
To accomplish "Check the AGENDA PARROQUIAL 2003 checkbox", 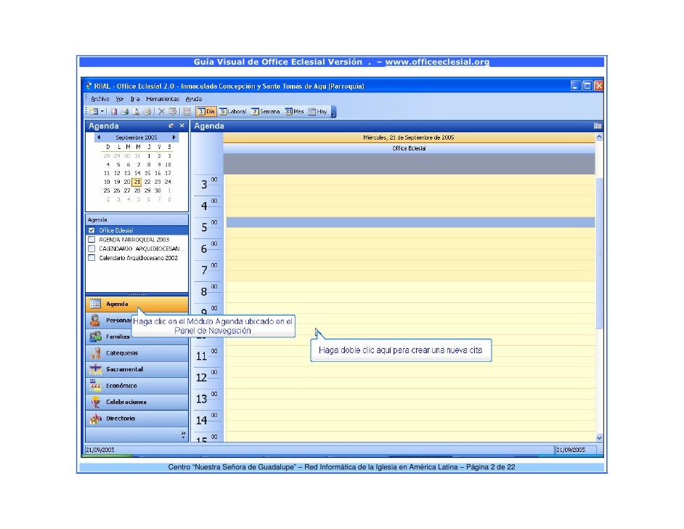I will point(91,239).
